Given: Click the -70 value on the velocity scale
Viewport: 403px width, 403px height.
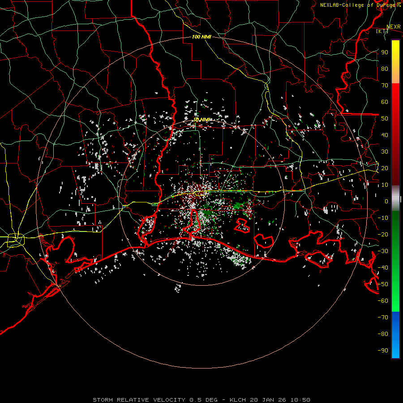Looking at the screenshot, I should pyautogui.click(x=383, y=317).
